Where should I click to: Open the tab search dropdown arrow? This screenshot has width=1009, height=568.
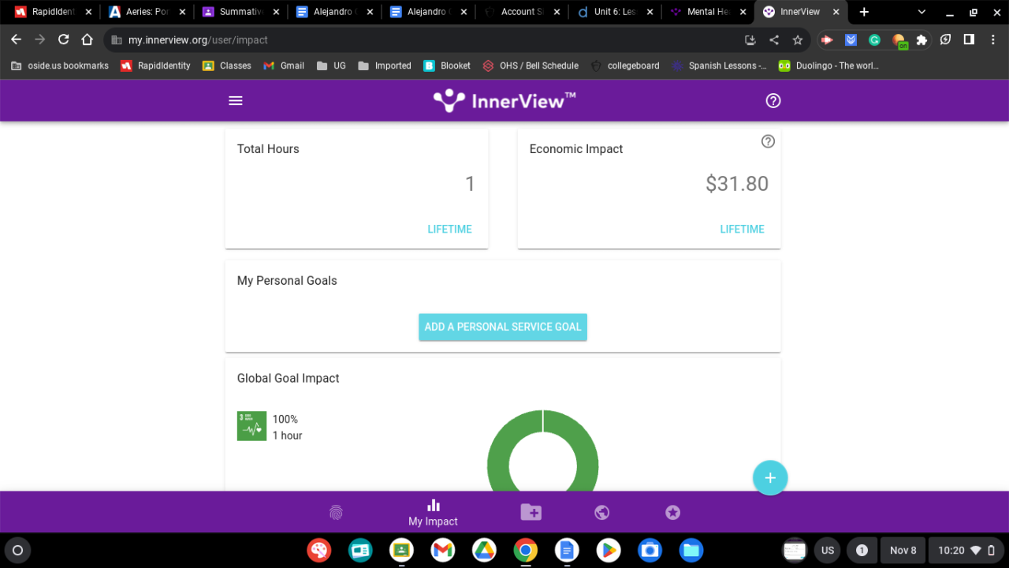pos(922,12)
